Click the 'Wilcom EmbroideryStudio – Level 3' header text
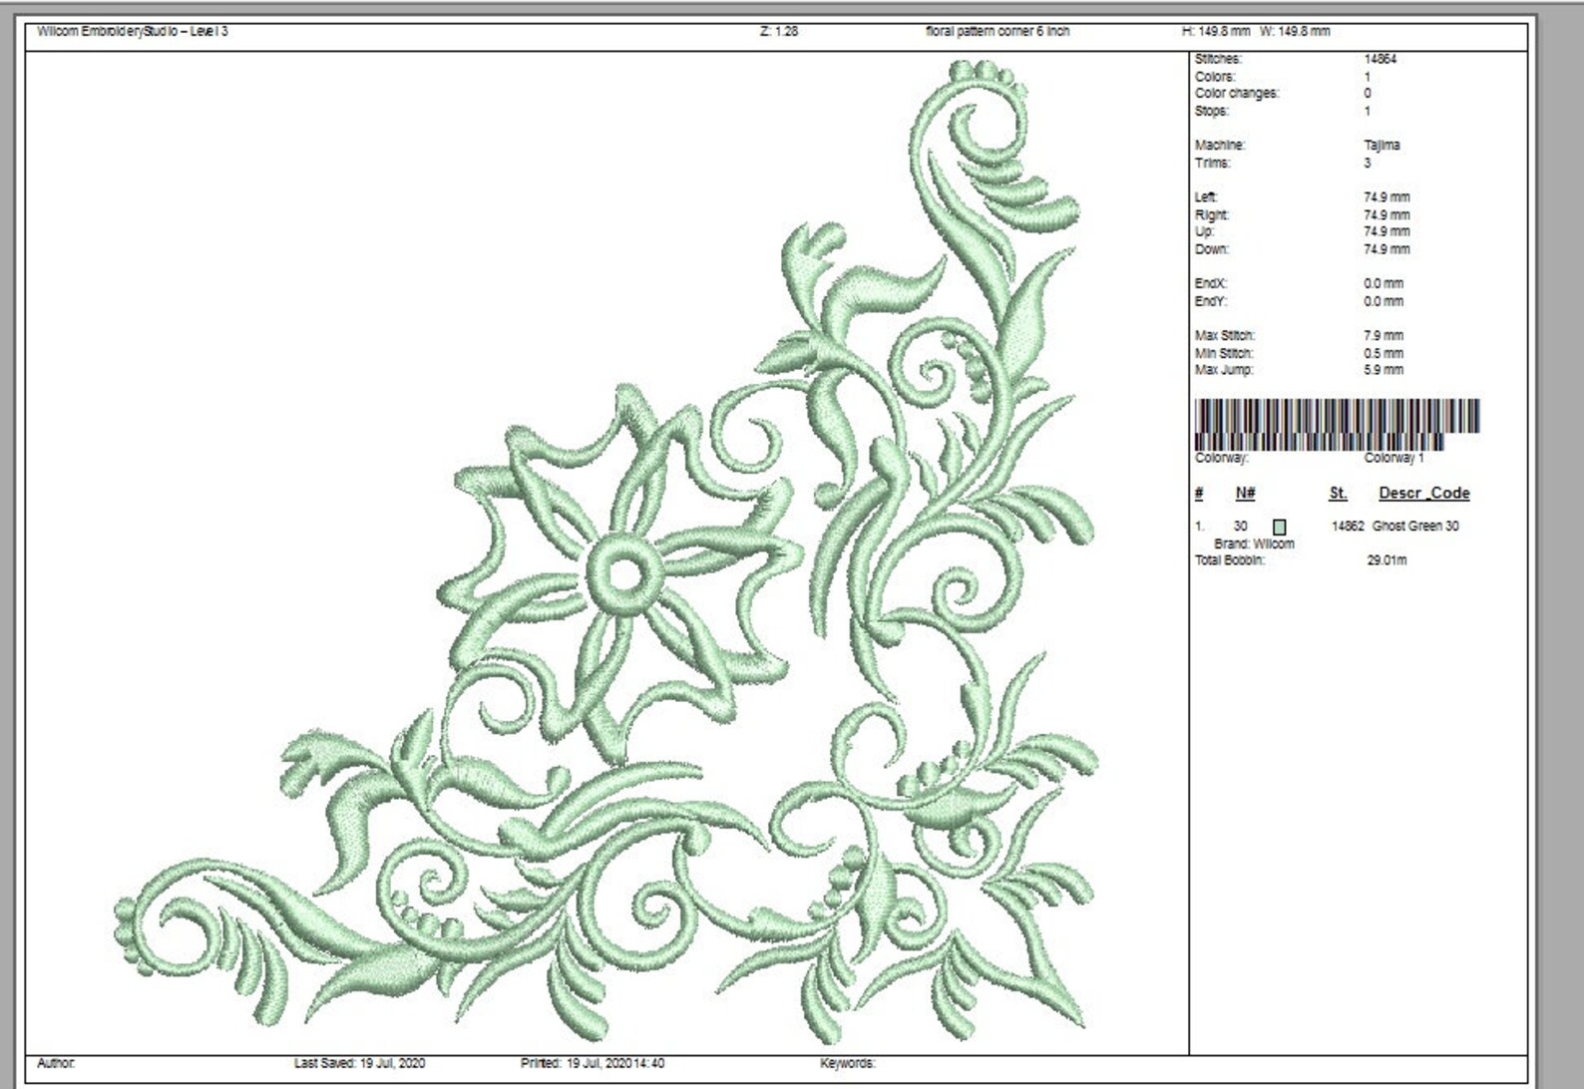Screen dimensions: 1584x1089 click(x=133, y=31)
